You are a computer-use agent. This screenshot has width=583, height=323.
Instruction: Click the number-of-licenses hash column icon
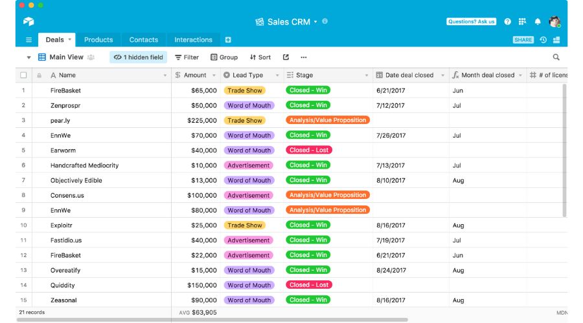[x=533, y=75]
